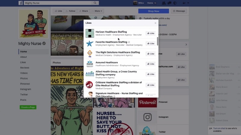Viewport: 241px width, 135px height.
Task: Like Criticore Healthcare Staffing
Action: 151,85
